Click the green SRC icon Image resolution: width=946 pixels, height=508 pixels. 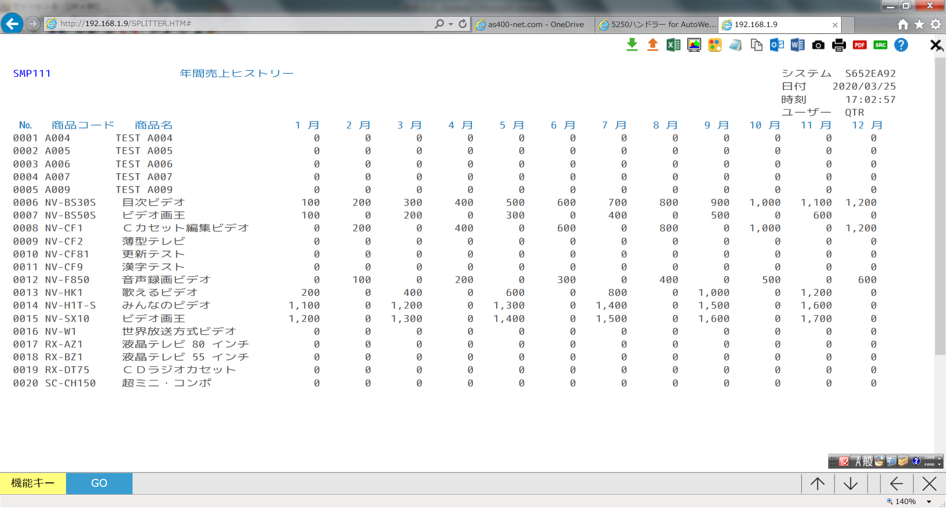(x=880, y=45)
